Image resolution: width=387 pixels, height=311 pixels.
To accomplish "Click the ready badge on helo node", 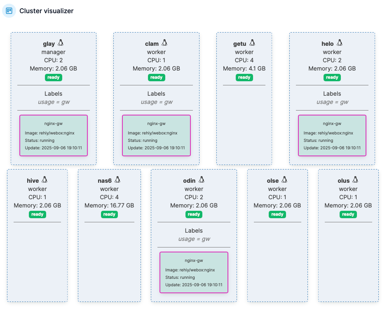I will 332,77.
